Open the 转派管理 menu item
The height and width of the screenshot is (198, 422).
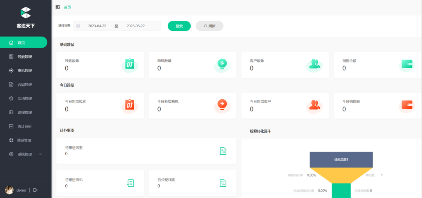click(x=25, y=140)
